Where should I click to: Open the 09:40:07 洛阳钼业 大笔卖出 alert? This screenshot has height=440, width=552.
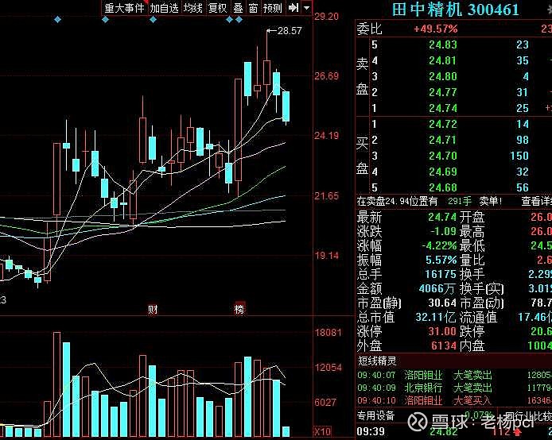tap(454, 375)
